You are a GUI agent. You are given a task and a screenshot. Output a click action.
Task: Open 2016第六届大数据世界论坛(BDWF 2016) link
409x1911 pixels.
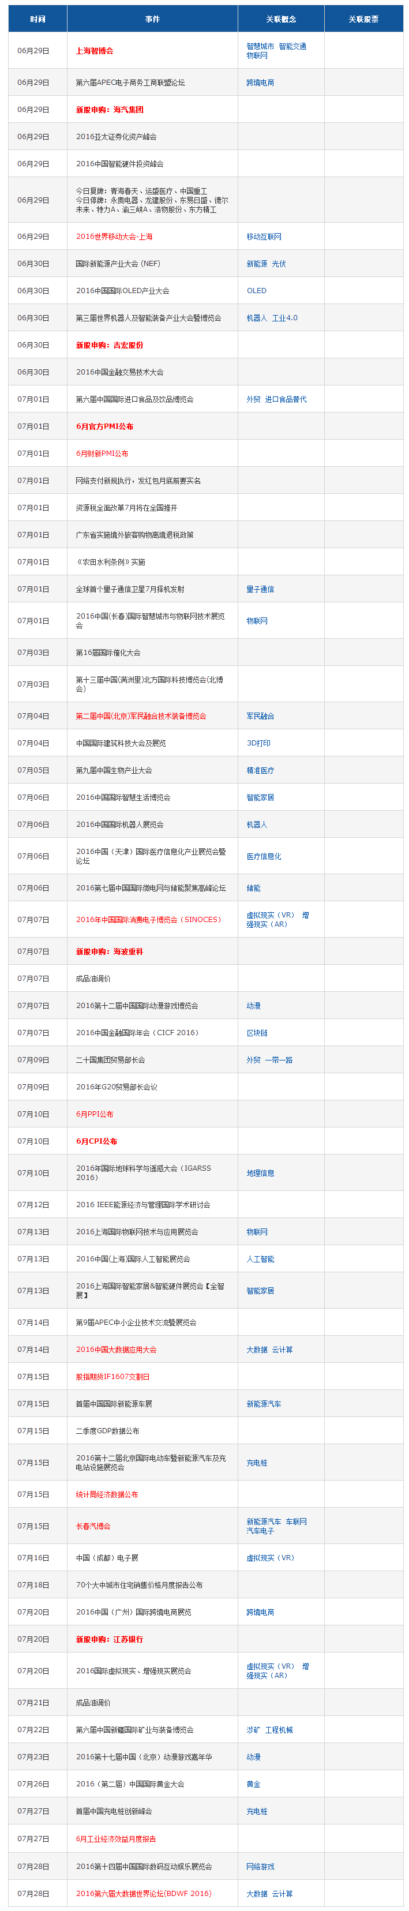point(143,1893)
